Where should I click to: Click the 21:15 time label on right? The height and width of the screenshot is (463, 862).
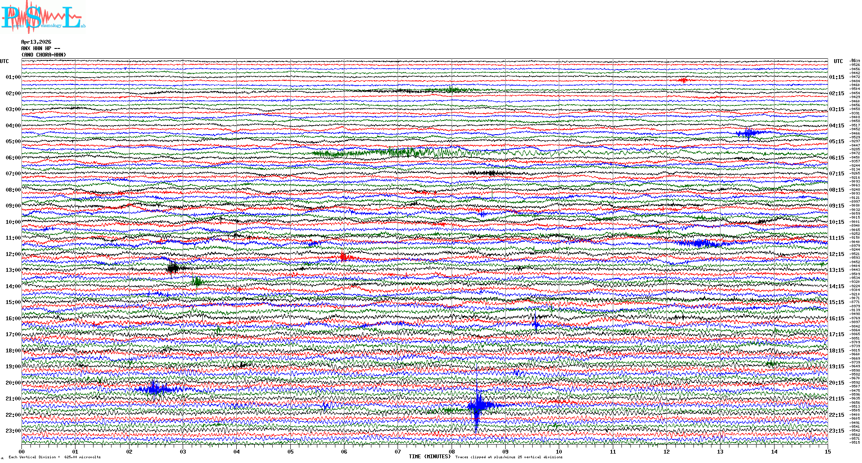click(x=836, y=399)
